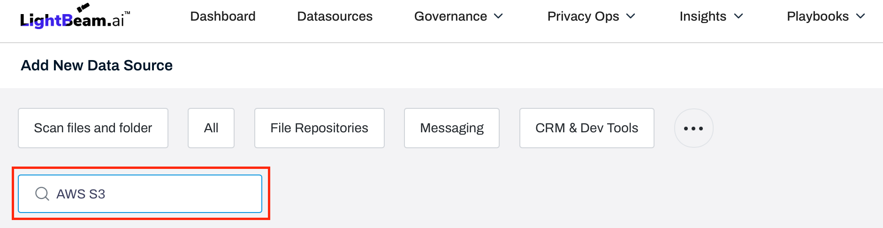Select the Playbooks menu label
883x228 pixels.
click(817, 16)
